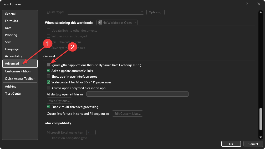265x149 pixels.
Task: Click the Web Options... button
Action: click(59, 101)
